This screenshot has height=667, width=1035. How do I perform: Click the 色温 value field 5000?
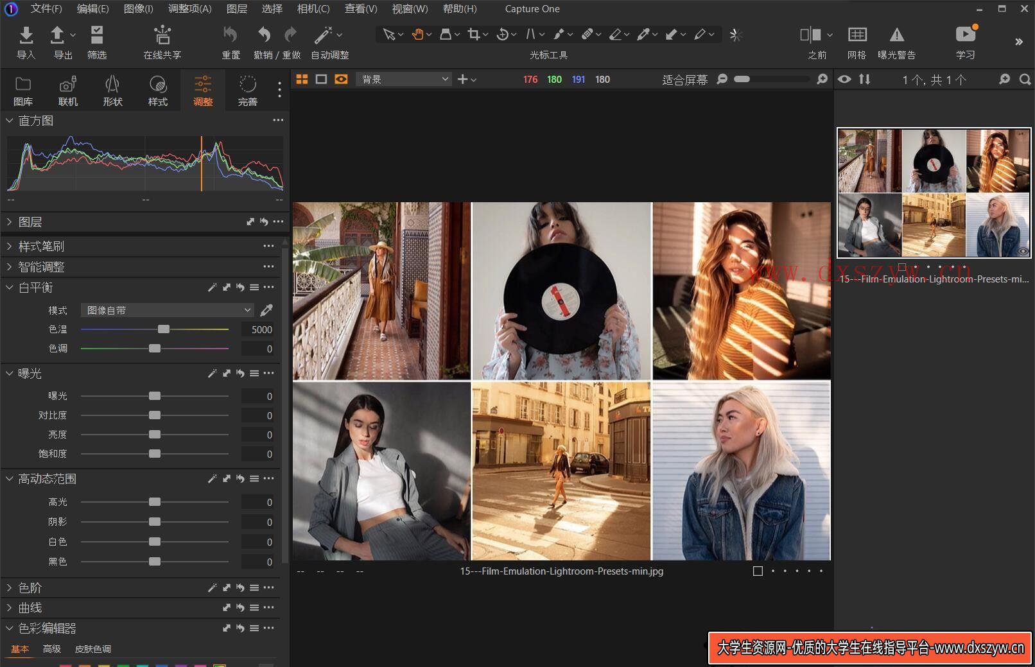click(x=257, y=329)
